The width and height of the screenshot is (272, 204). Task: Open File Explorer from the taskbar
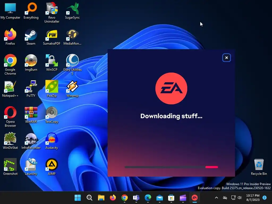(101, 198)
